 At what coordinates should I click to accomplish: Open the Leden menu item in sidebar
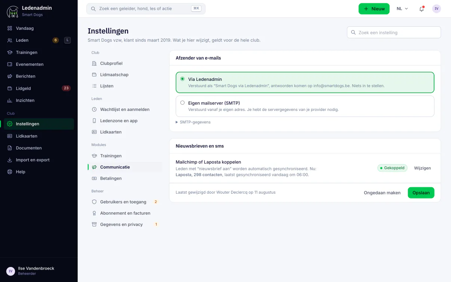click(39, 40)
